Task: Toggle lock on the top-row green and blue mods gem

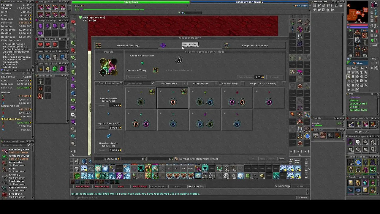Action: [193, 91]
